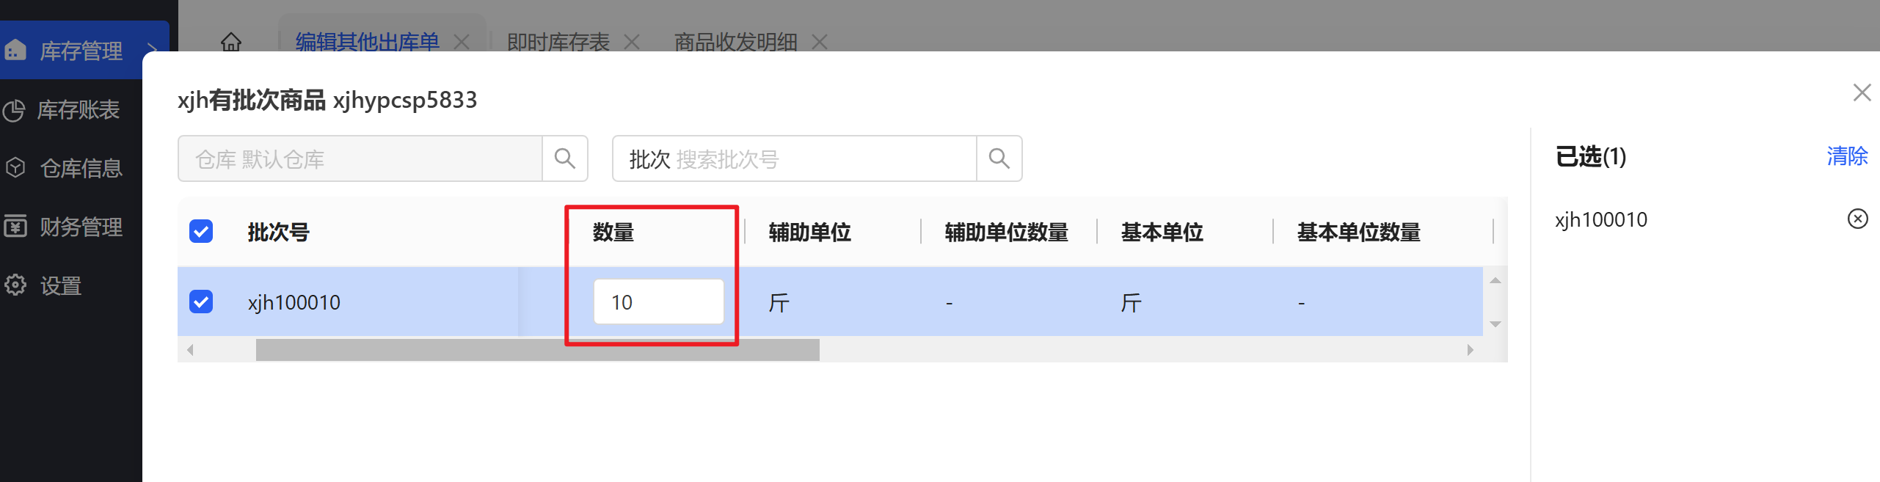This screenshot has width=1880, height=482.
Task: Close the batch selection dialog
Action: (1862, 92)
